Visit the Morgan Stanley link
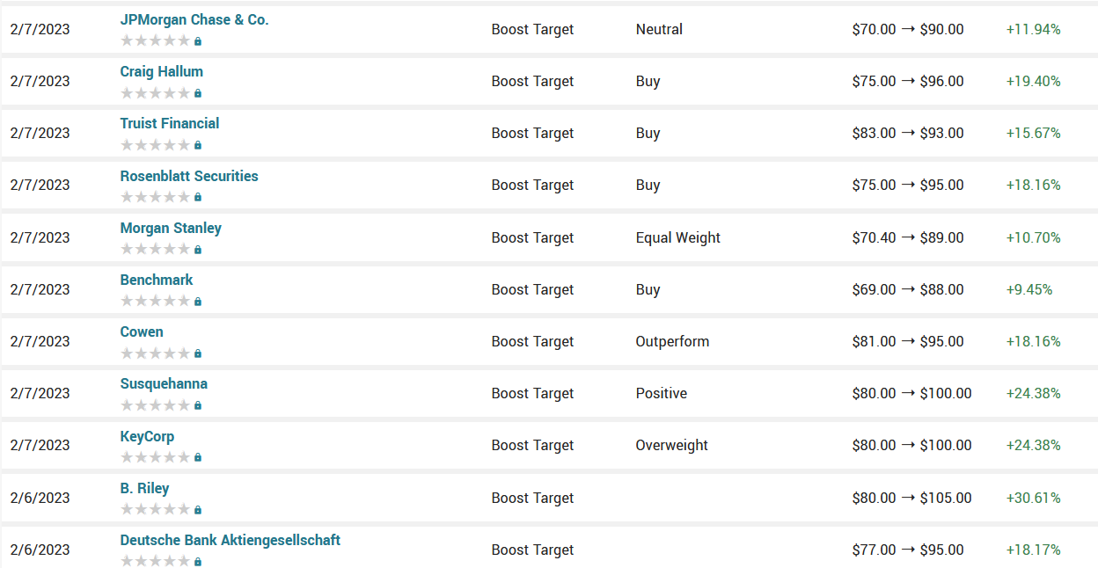Screen dimensions: 1098x568 click(171, 228)
